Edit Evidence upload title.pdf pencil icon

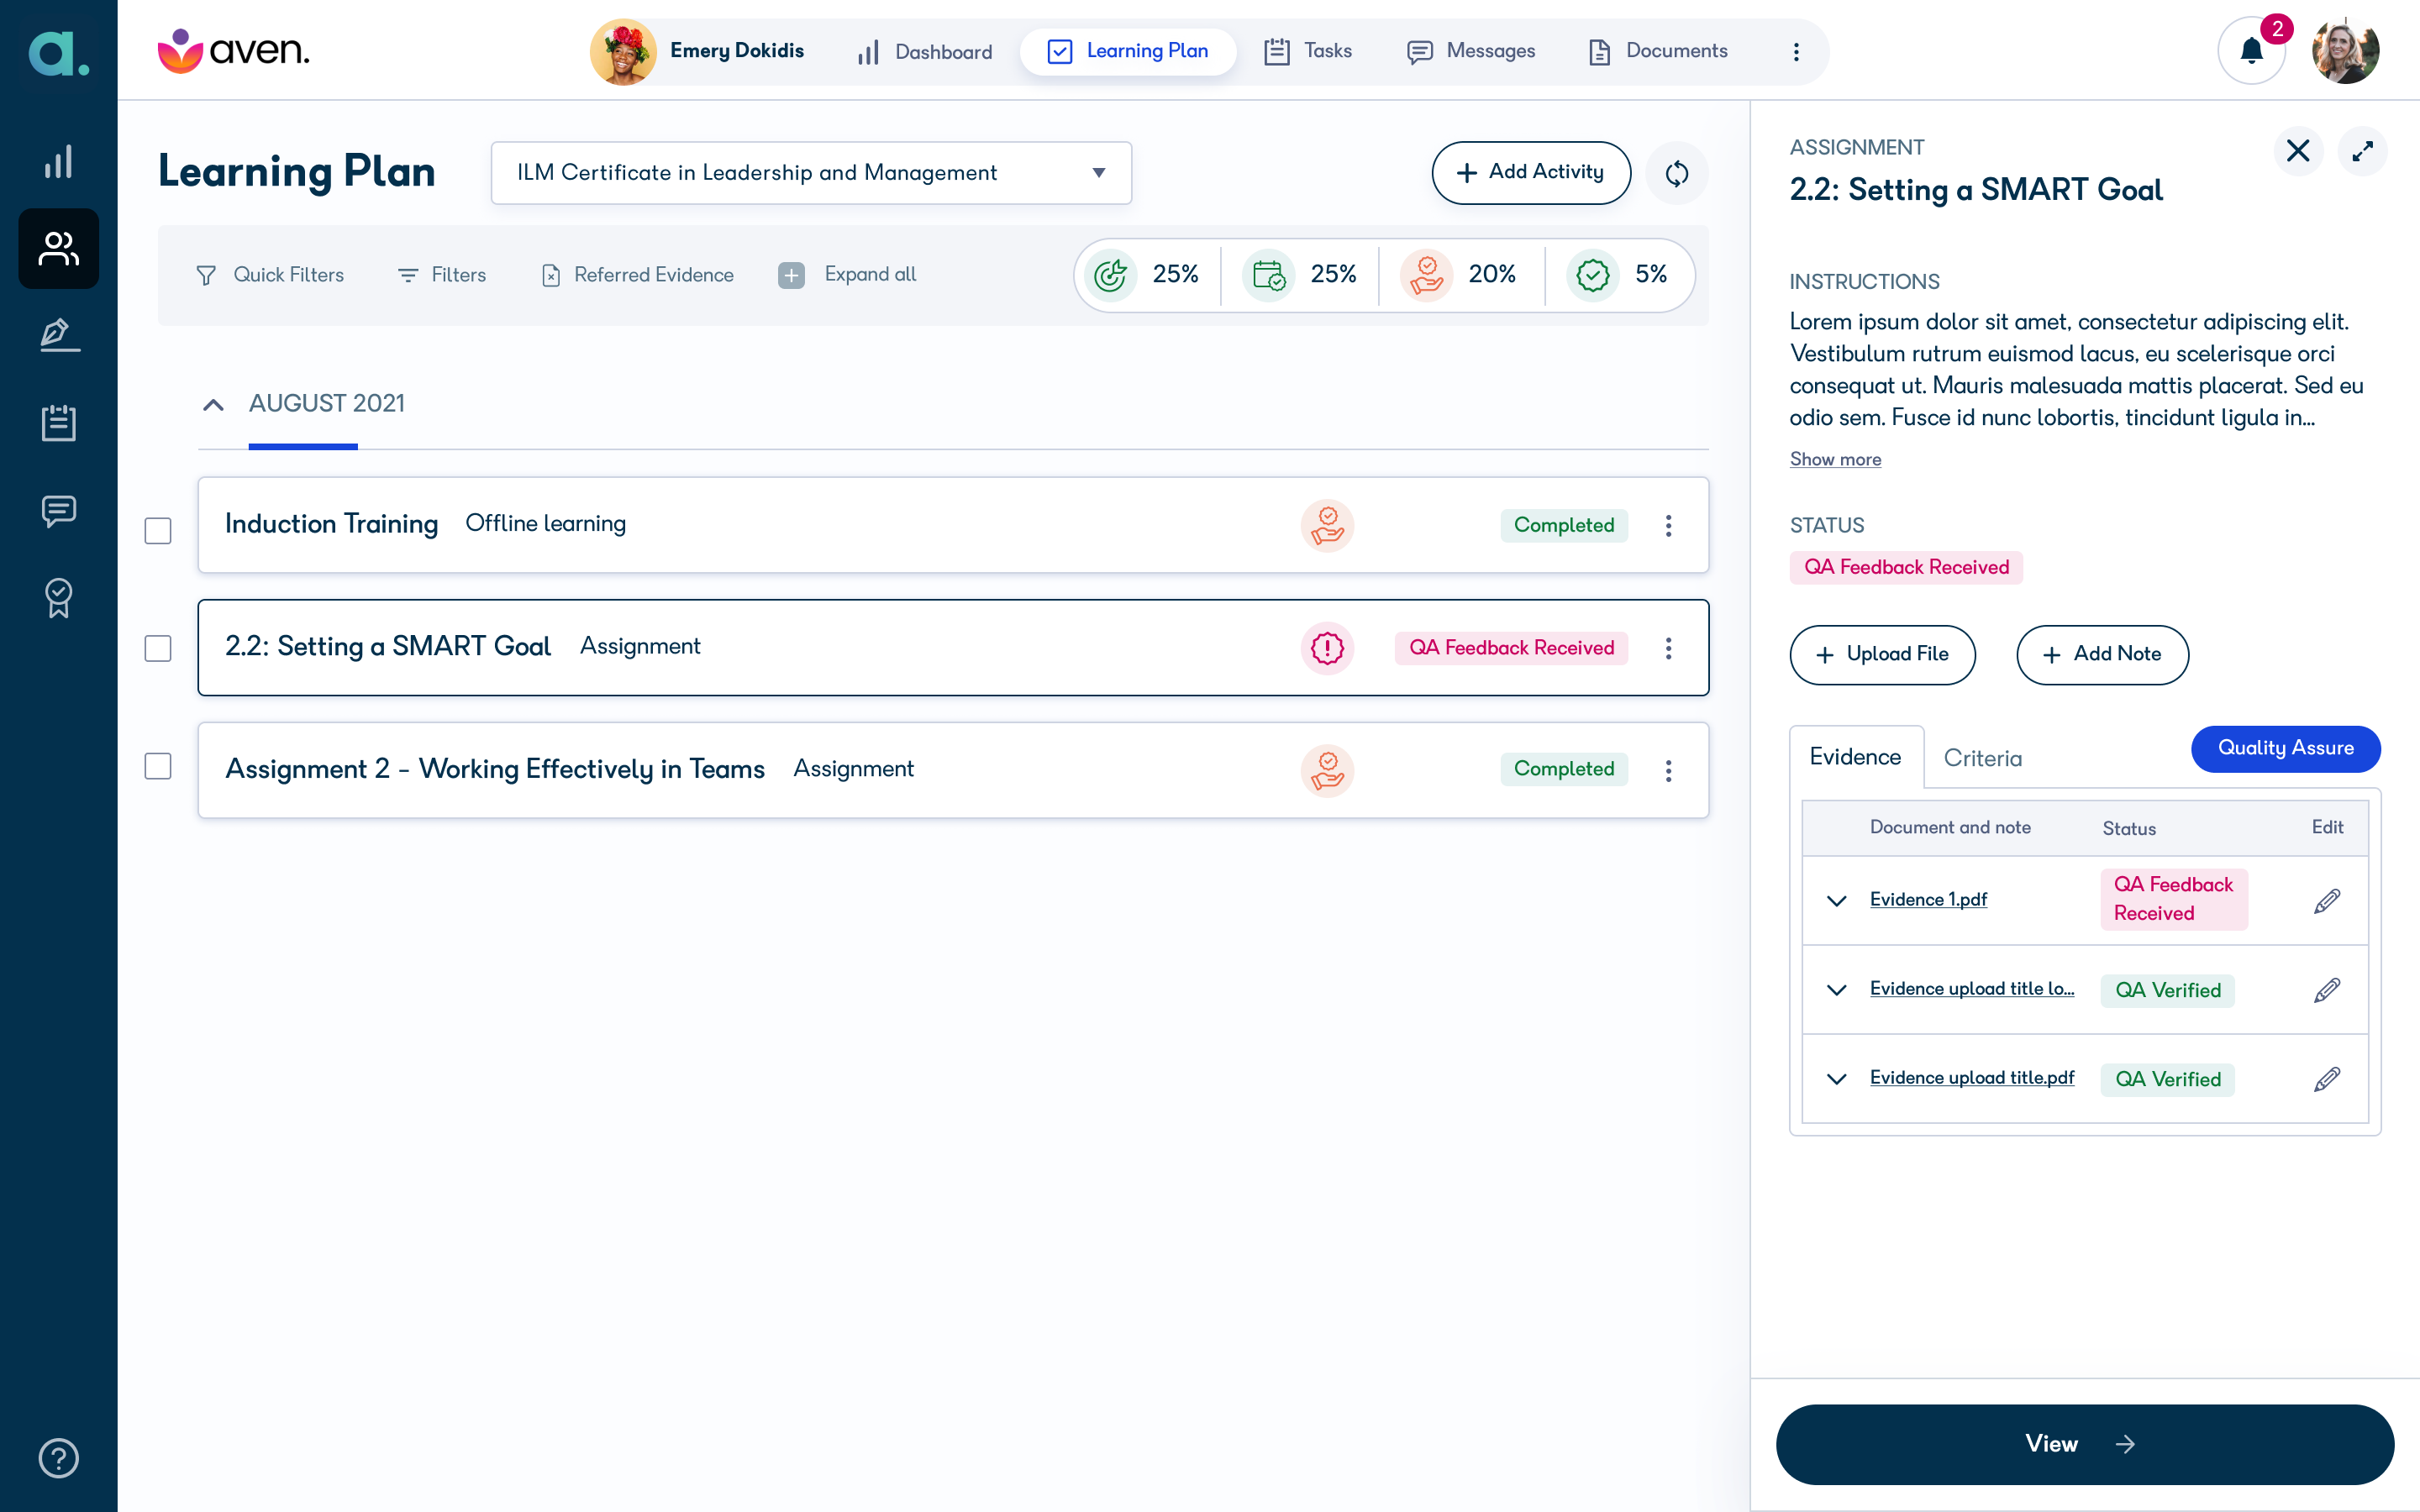2327,1078
